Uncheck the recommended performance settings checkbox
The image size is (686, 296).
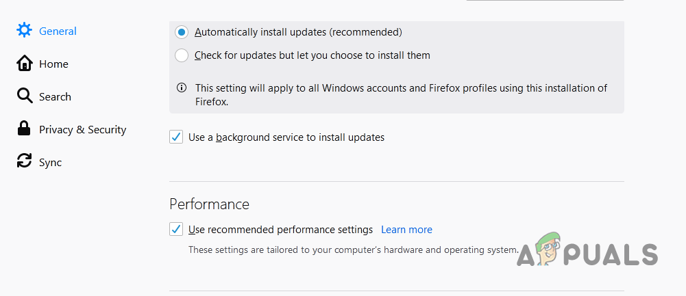pyautogui.click(x=176, y=229)
